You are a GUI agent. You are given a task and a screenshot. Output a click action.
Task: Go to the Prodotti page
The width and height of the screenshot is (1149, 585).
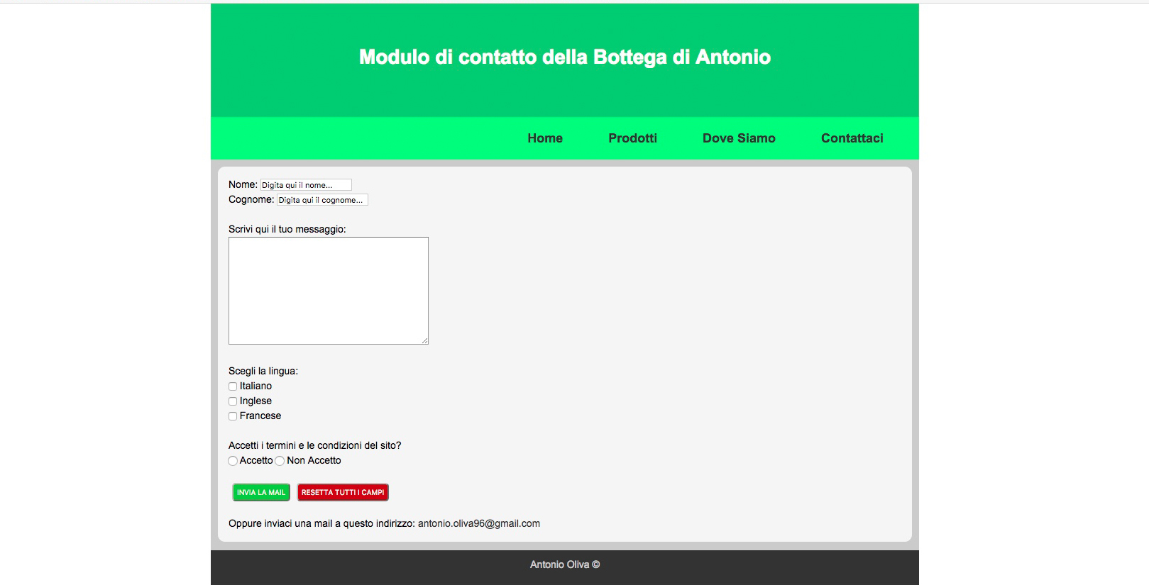pos(632,138)
